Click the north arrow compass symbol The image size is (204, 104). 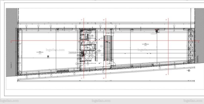point(189,70)
